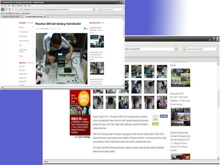
Task: Open the March 2011 archive
Action: (22, 70)
